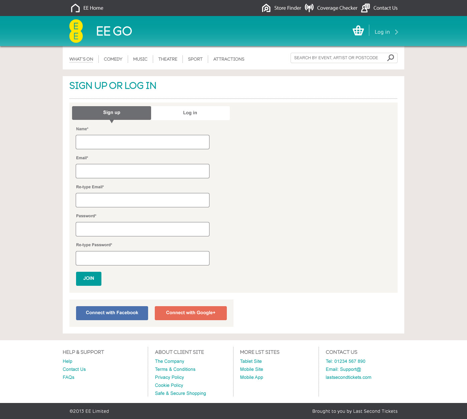Click the Contact Us person icon
Screen dimensions: 467x419
366,8
